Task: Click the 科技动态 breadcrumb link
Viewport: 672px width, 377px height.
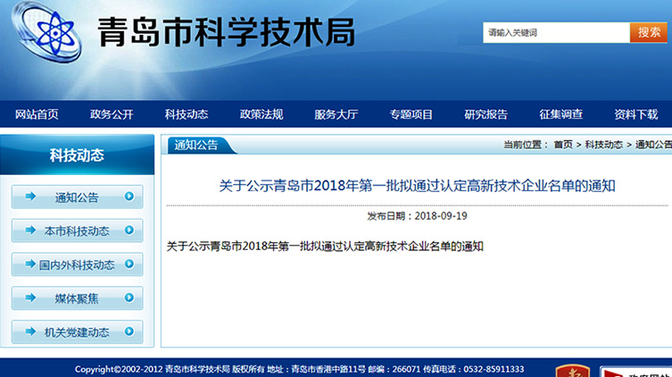Action: click(x=604, y=145)
